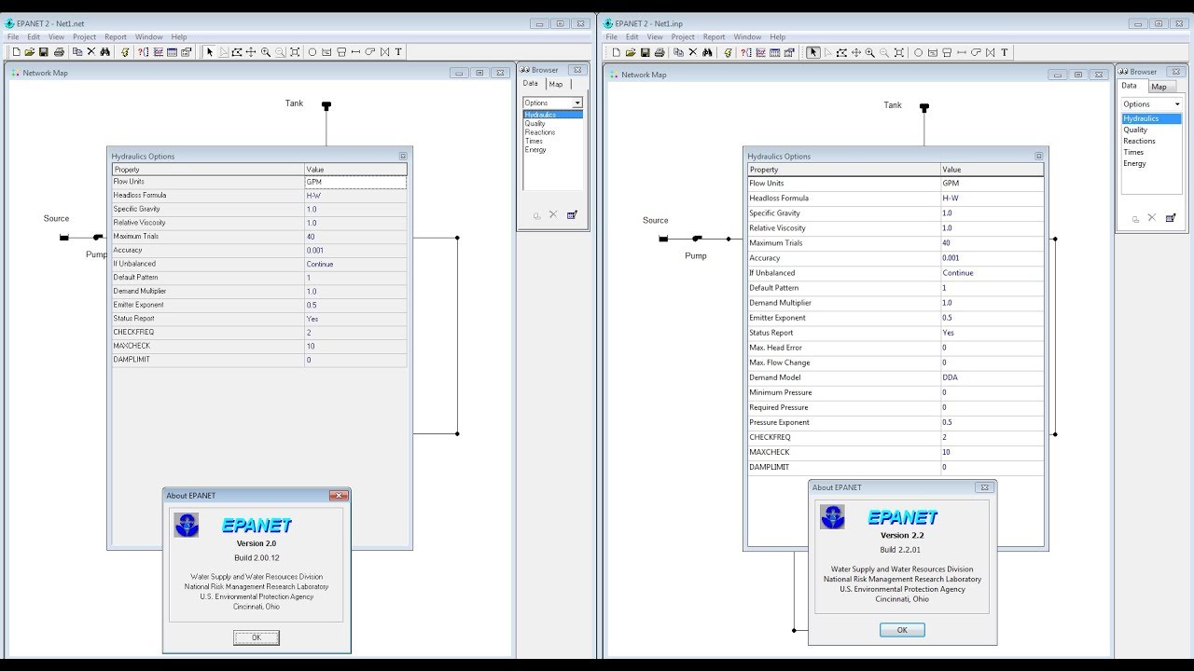Click Pressure Exponent 0.5 value in Net1.inp
The height and width of the screenshot is (671, 1194).
point(993,422)
